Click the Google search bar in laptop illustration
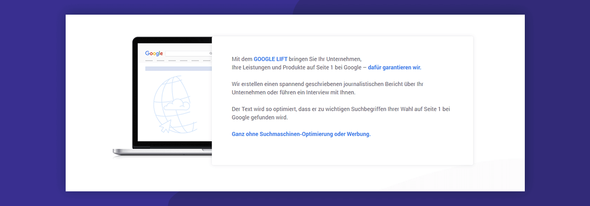Image resolution: width=590 pixels, height=206 pixels. (189, 54)
